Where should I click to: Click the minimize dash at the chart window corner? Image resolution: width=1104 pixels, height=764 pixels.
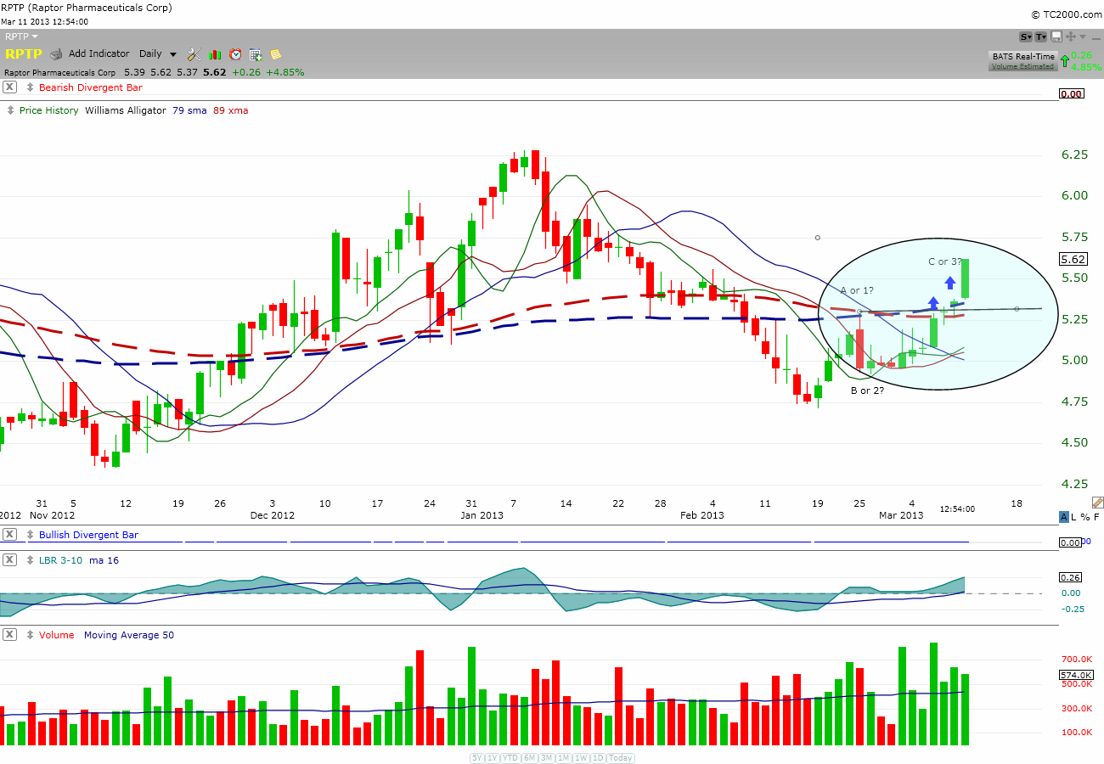[x=1096, y=39]
